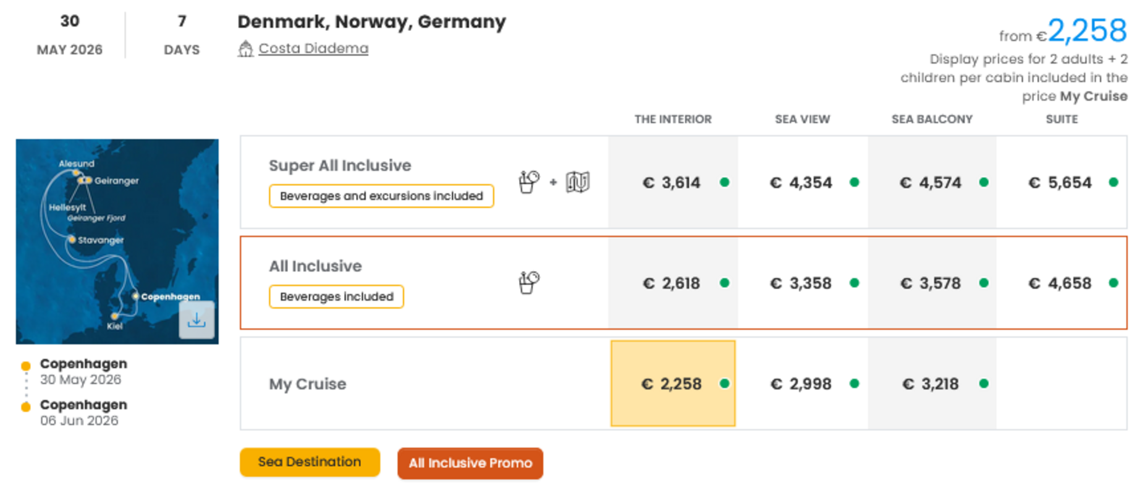1137x494 pixels.
Task: Click the All Inclusive Promo button
Action: (x=470, y=463)
